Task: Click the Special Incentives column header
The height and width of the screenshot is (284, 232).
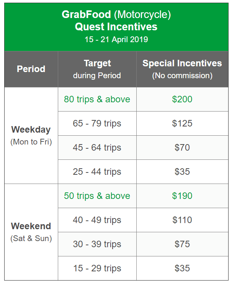Action: (x=182, y=69)
